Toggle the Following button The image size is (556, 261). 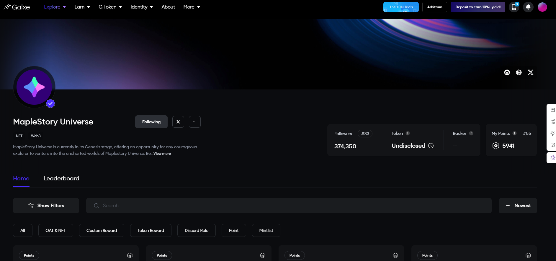pyautogui.click(x=151, y=122)
